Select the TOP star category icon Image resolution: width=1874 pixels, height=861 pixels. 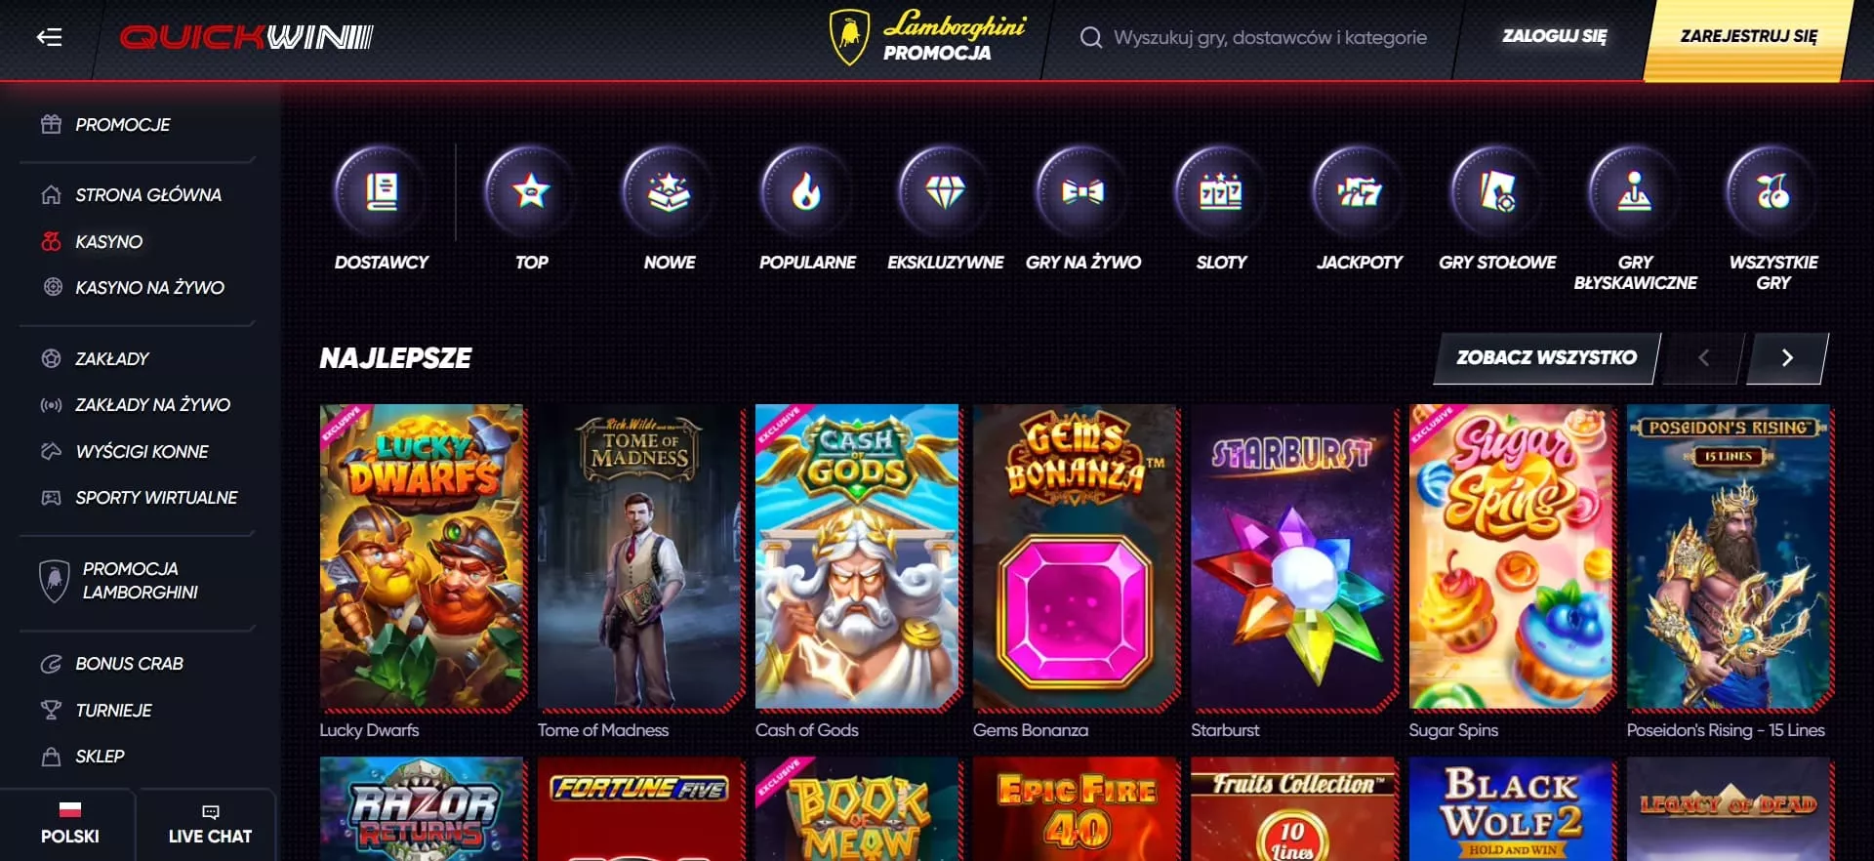531,191
